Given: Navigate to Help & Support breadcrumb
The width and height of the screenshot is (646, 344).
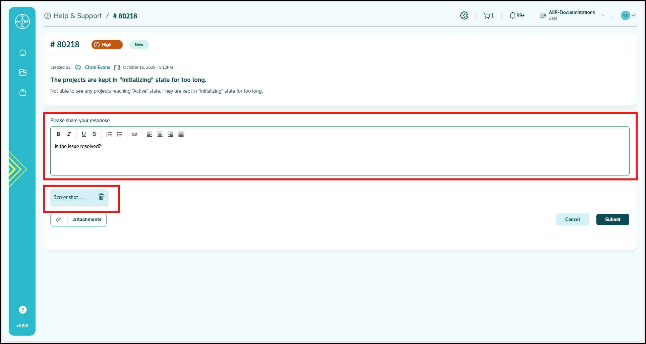Looking at the screenshot, I should pyautogui.click(x=78, y=15).
